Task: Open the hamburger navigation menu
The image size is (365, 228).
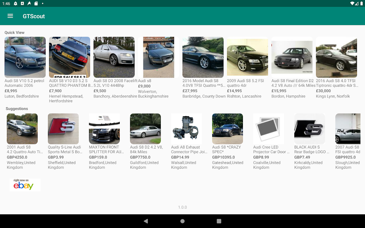Action: (x=10, y=16)
